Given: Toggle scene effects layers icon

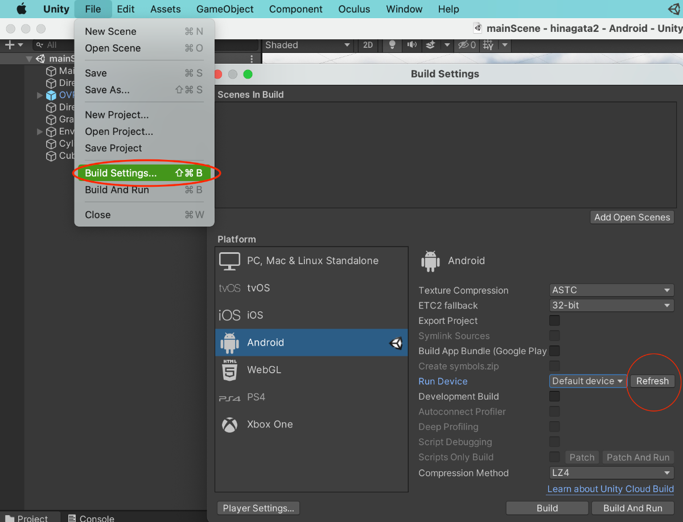Looking at the screenshot, I should [431, 45].
